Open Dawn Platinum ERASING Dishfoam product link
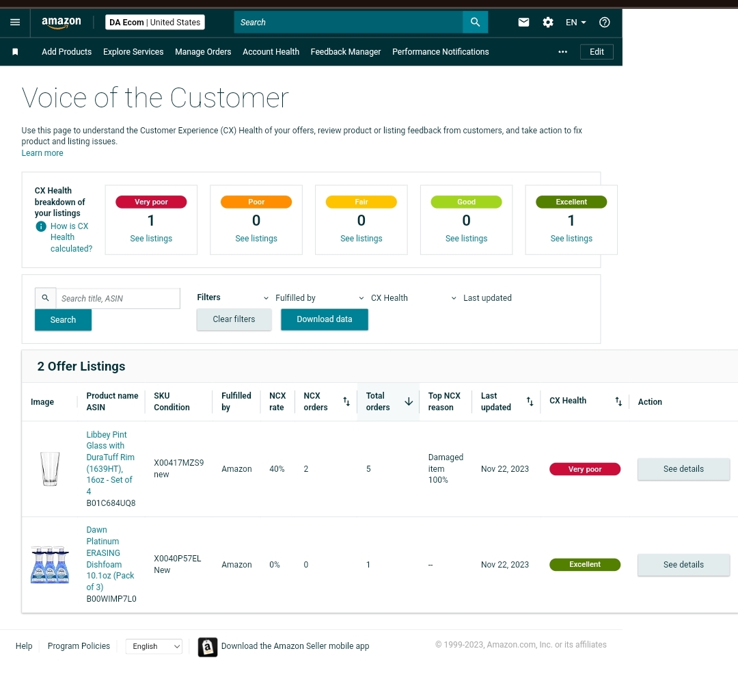The width and height of the screenshot is (738, 679). (110, 559)
